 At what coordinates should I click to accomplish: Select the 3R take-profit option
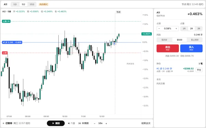coord(199,28)
